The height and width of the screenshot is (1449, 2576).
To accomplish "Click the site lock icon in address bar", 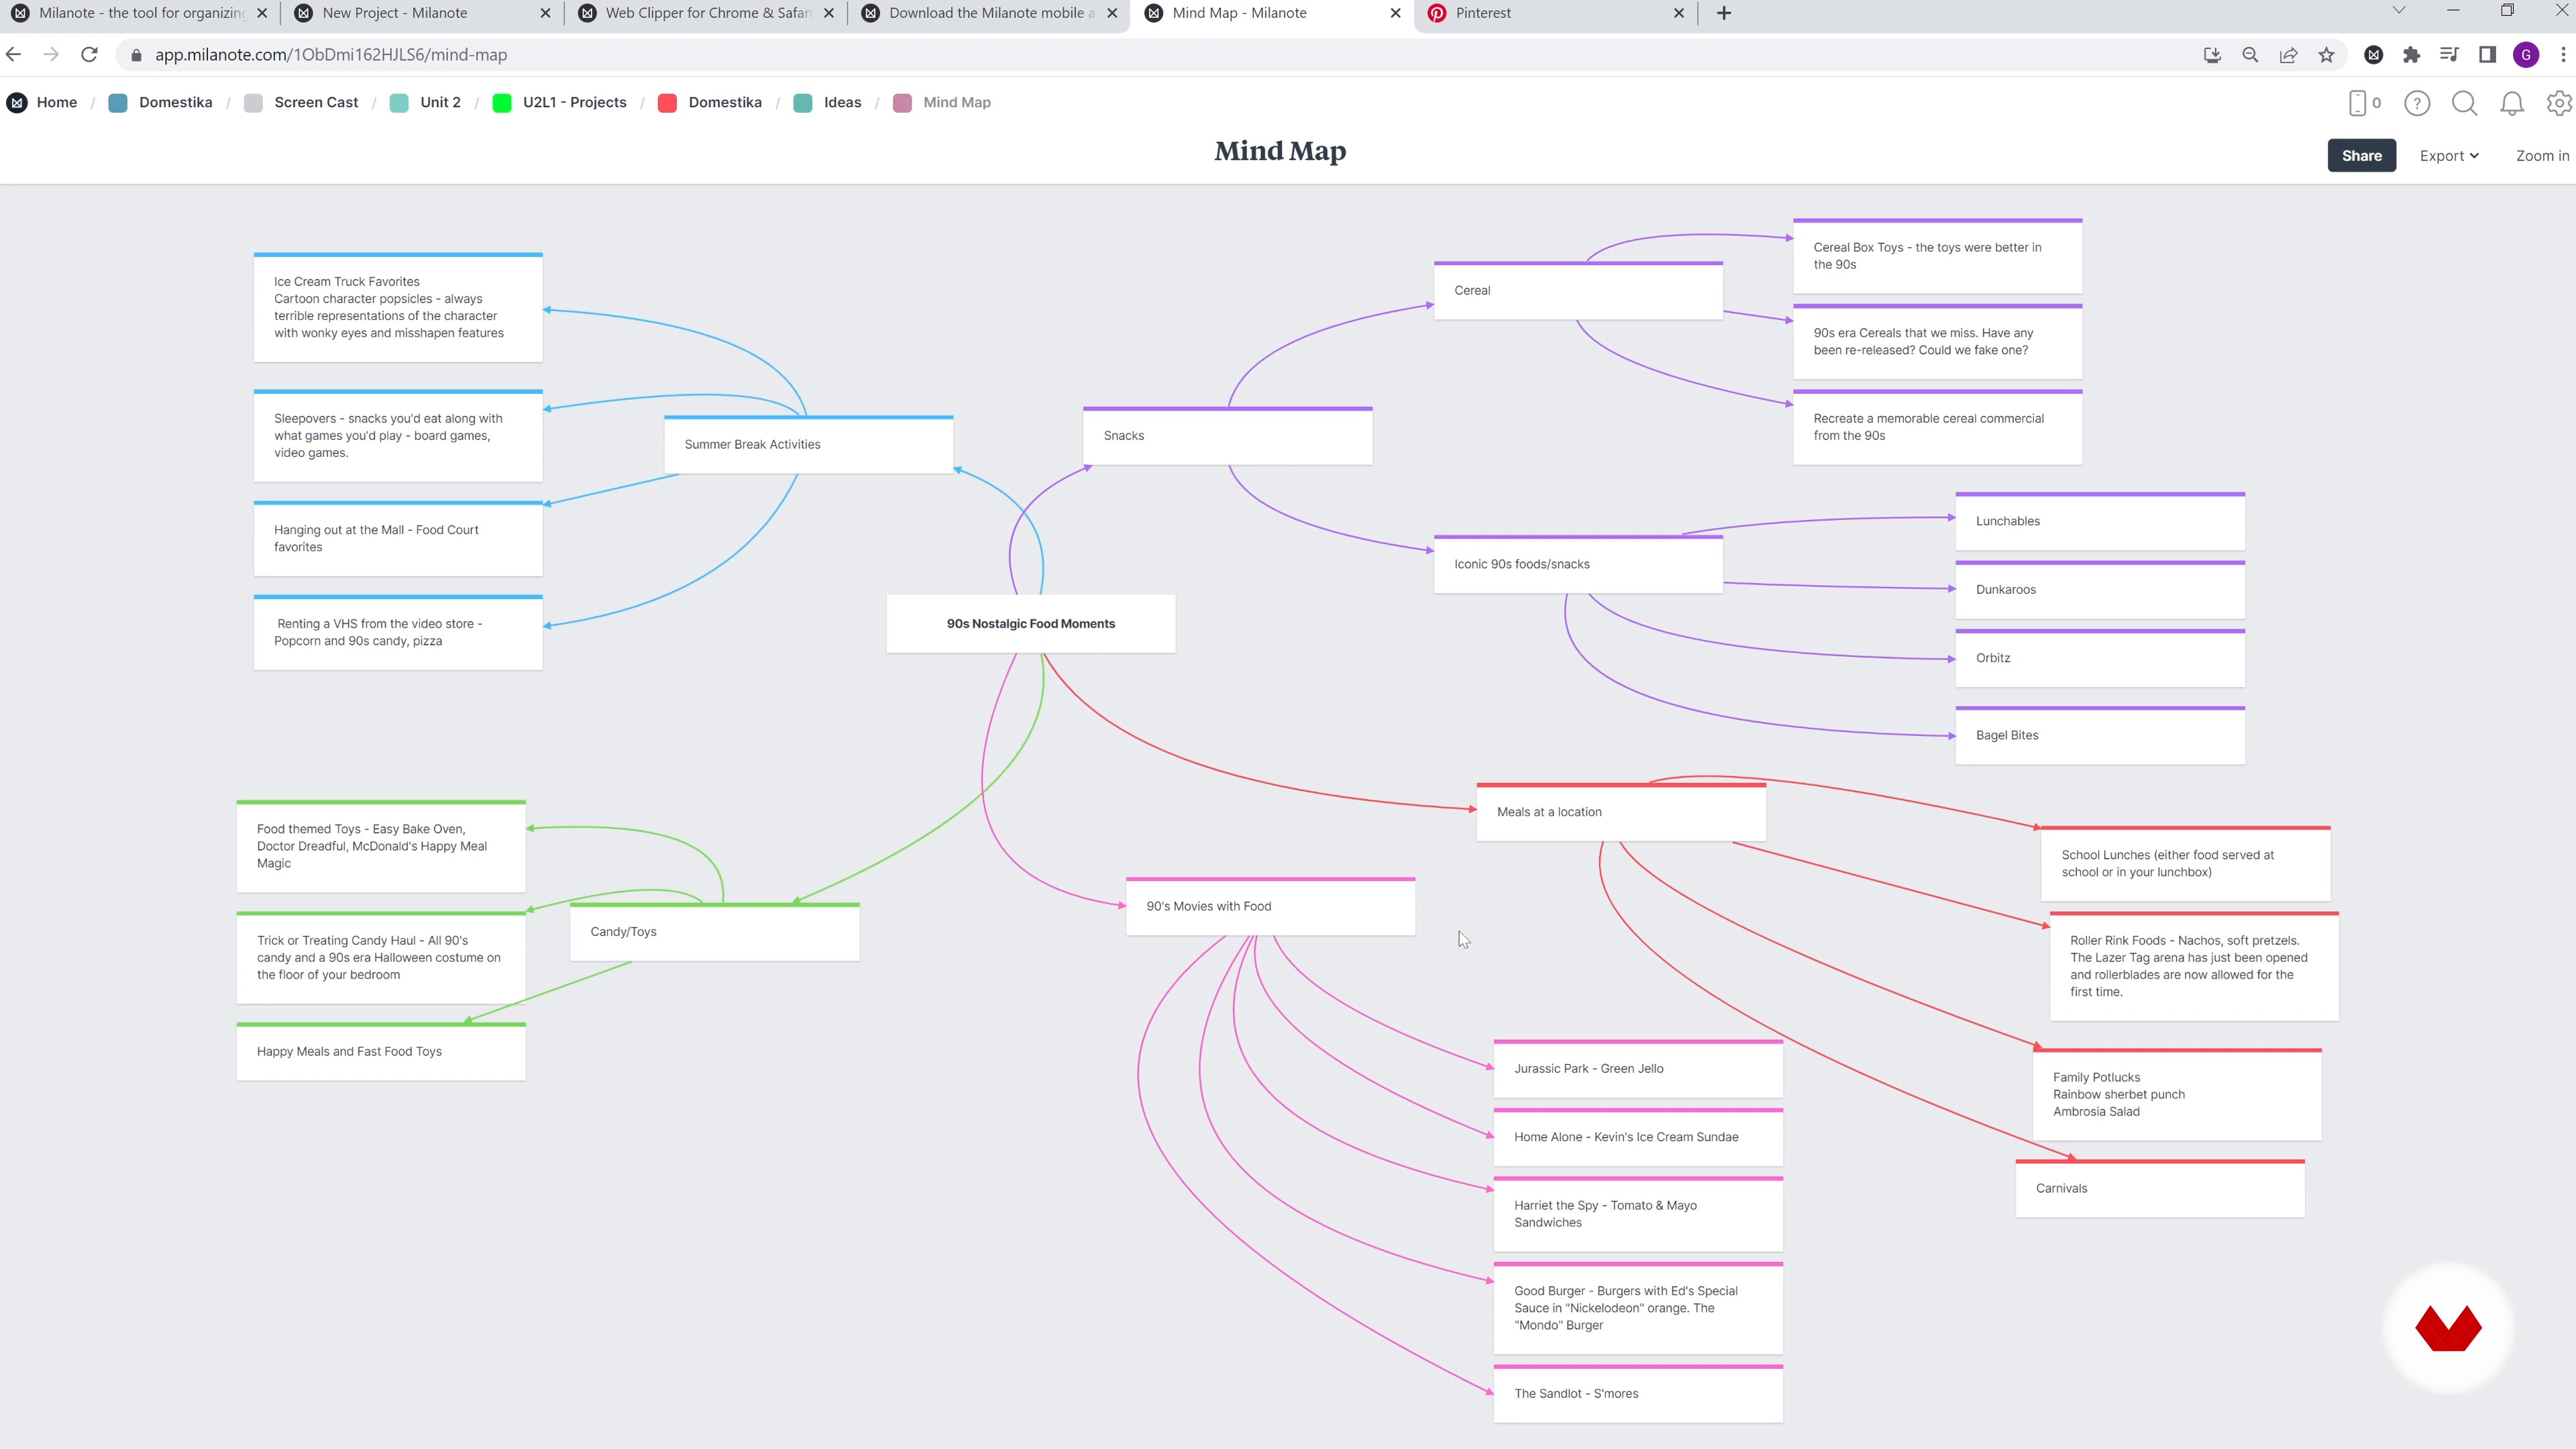I will click(136, 55).
